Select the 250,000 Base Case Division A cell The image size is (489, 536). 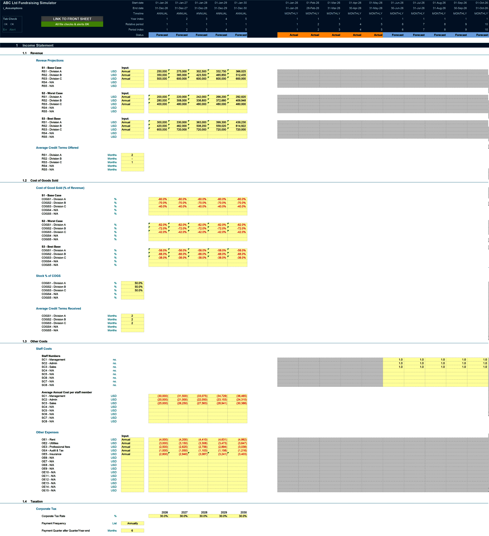[x=158, y=71]
